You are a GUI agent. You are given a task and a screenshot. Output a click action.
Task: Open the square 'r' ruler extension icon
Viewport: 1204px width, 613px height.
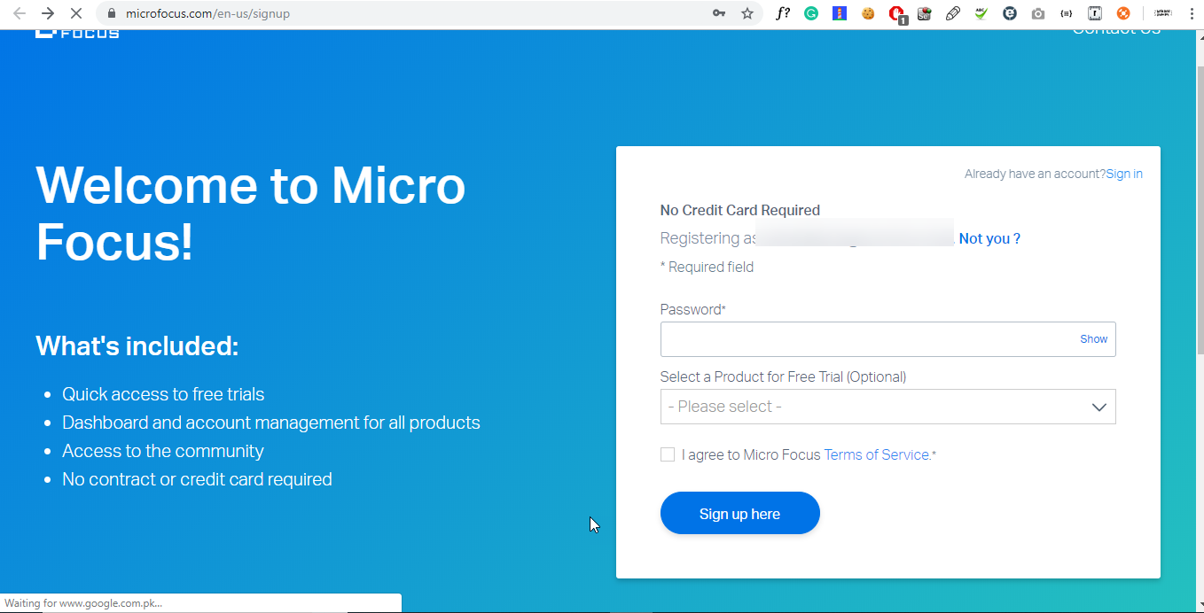pyautogui.click(x=1095, y=13)
